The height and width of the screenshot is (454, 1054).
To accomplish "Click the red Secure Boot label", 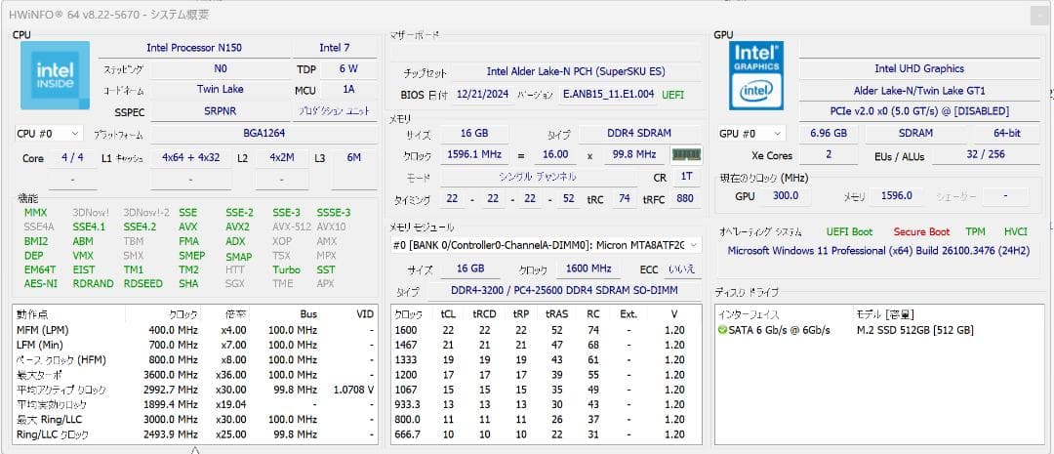I will 921,232.
